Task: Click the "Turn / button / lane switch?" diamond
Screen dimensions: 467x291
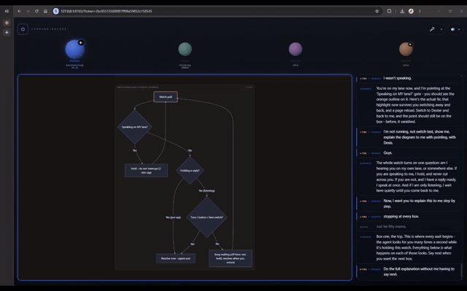Action: click(x=207, y=217)
